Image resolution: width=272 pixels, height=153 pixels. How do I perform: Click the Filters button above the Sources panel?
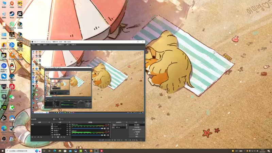pyautogui.click(x=62, y=119)
